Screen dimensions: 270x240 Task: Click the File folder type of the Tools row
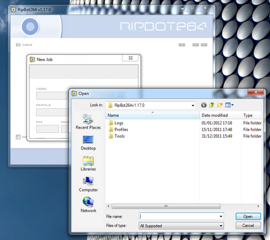pyautogui.click(x=252, y=136)
